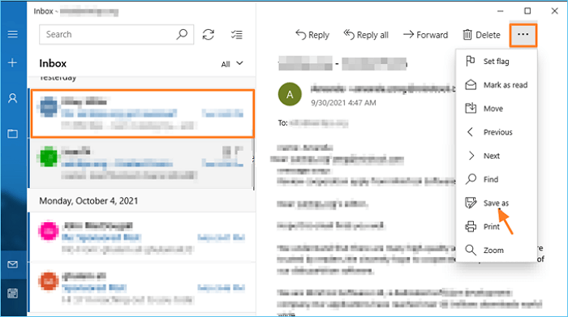Click the sender avatar letter A

(x=290, y=94)
